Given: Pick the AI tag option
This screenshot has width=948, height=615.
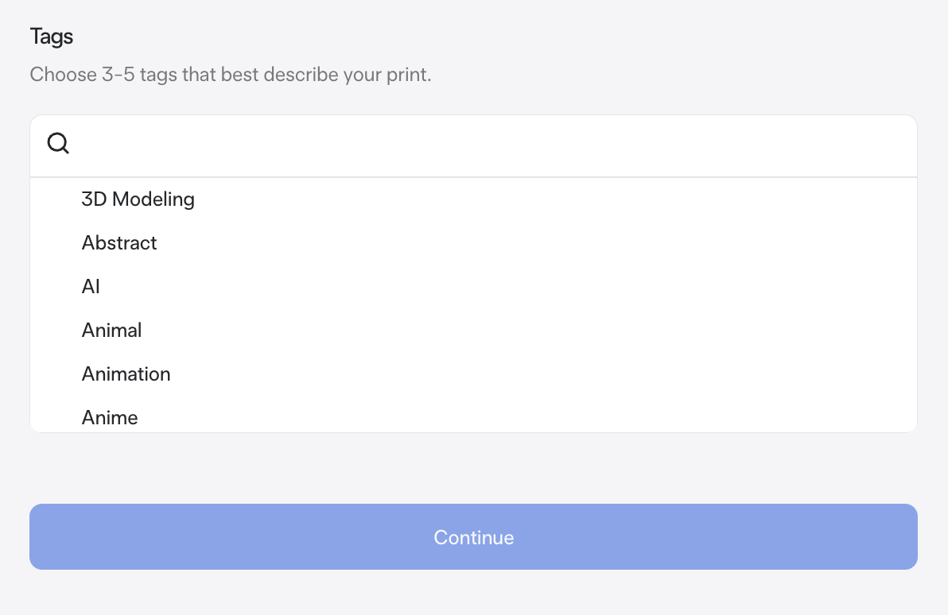Looking at the screenshot, I should (x=473, y=286).
